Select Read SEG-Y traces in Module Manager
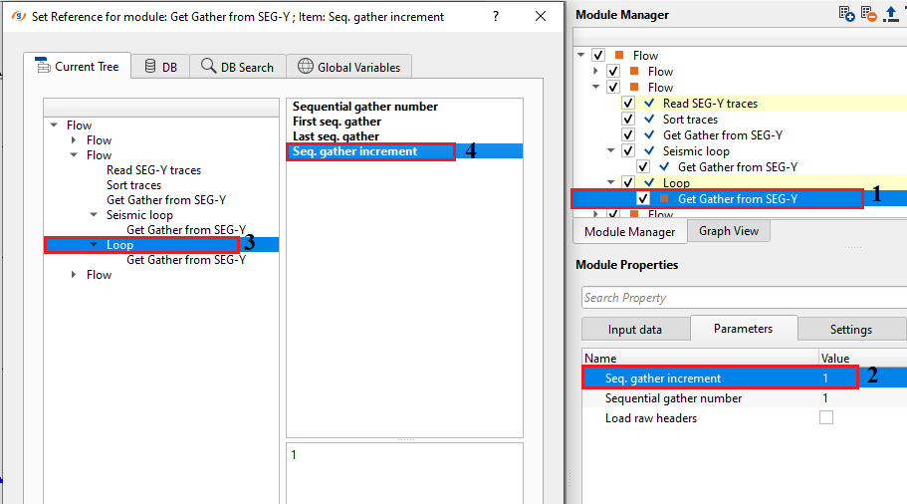 710,103
